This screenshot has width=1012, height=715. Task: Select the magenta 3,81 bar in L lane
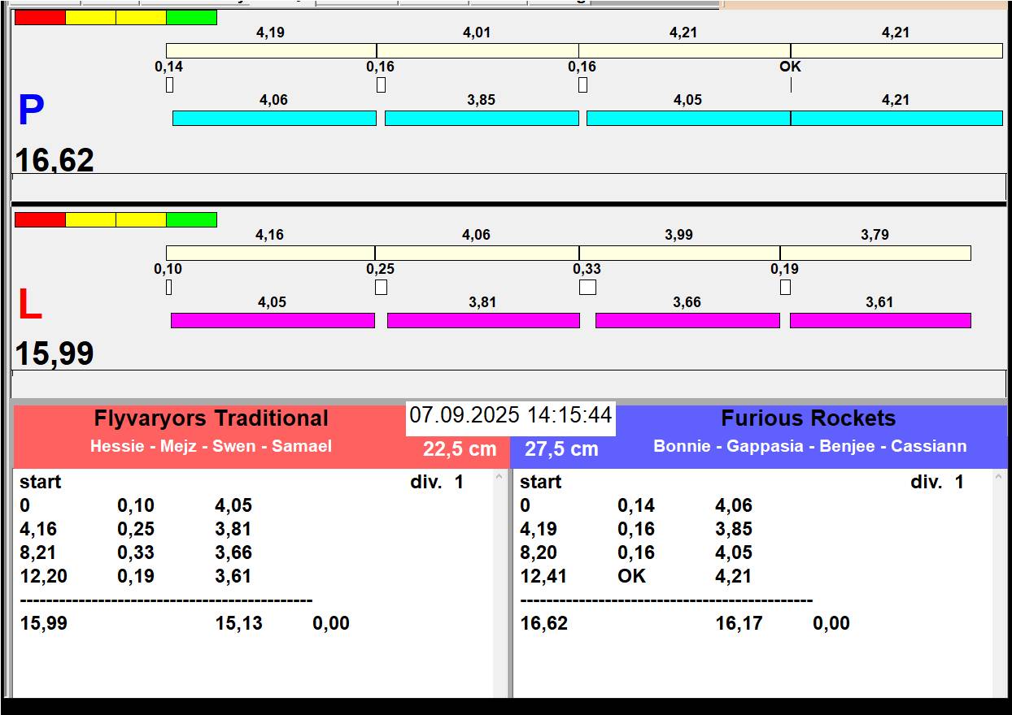click(483, 320)
